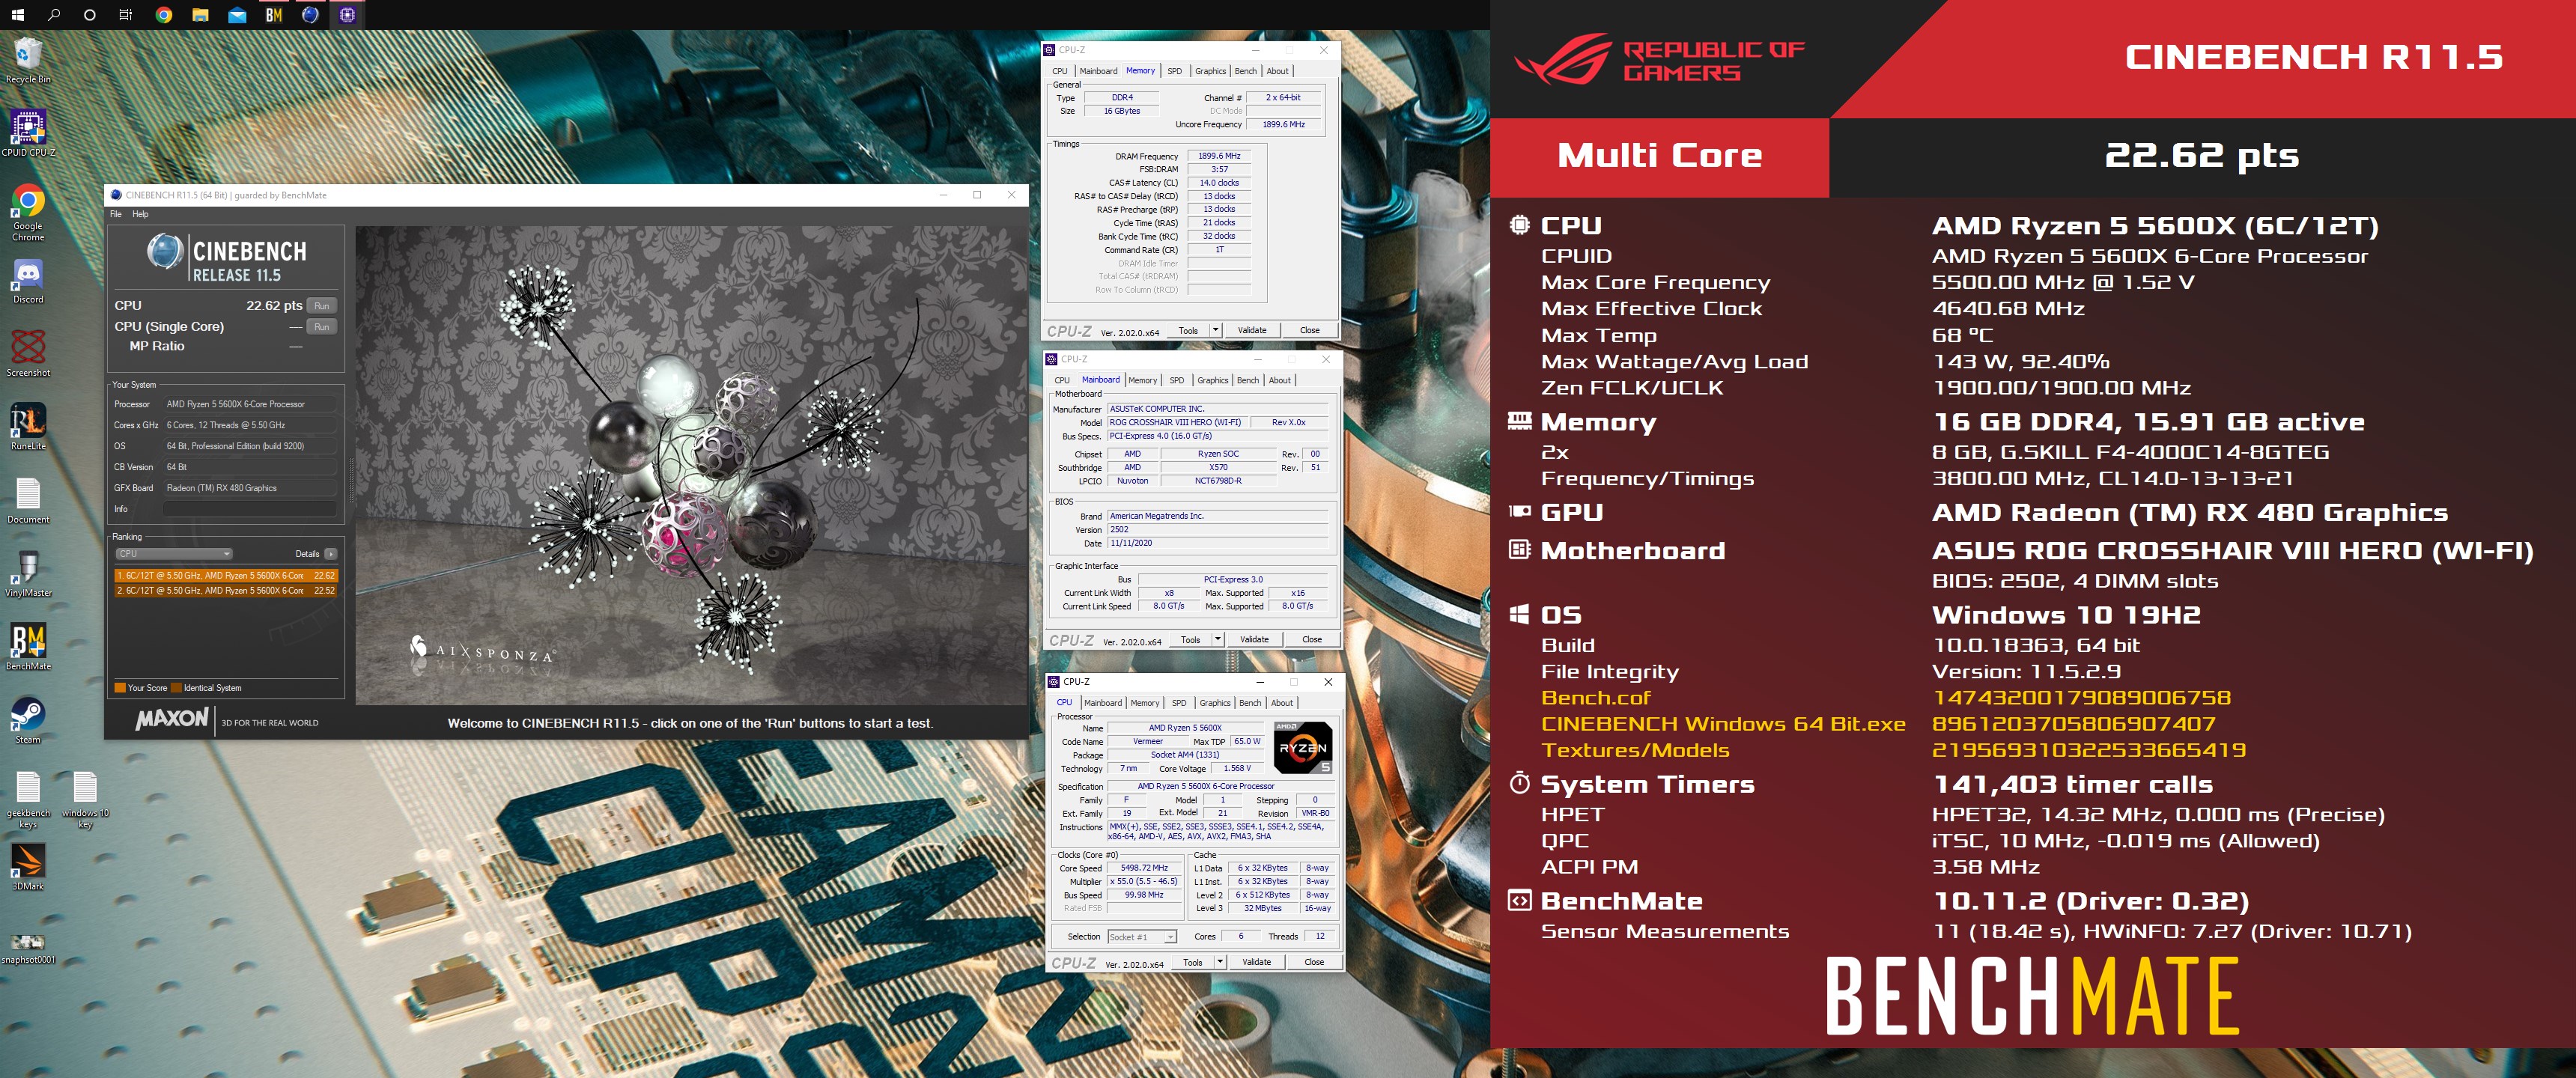Open Mainboard tab in bottom CPU-Z window
This screenshot has width=2576, height=1078.
point(1103,703)
